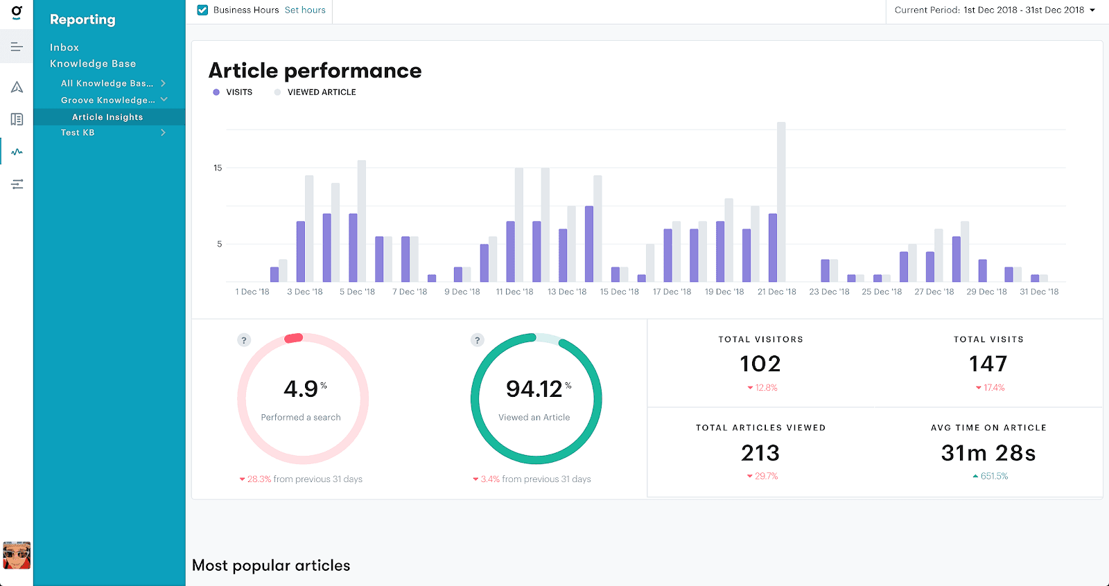
Task: Open the inbox paper plane icon
Action: coord(17,87)
